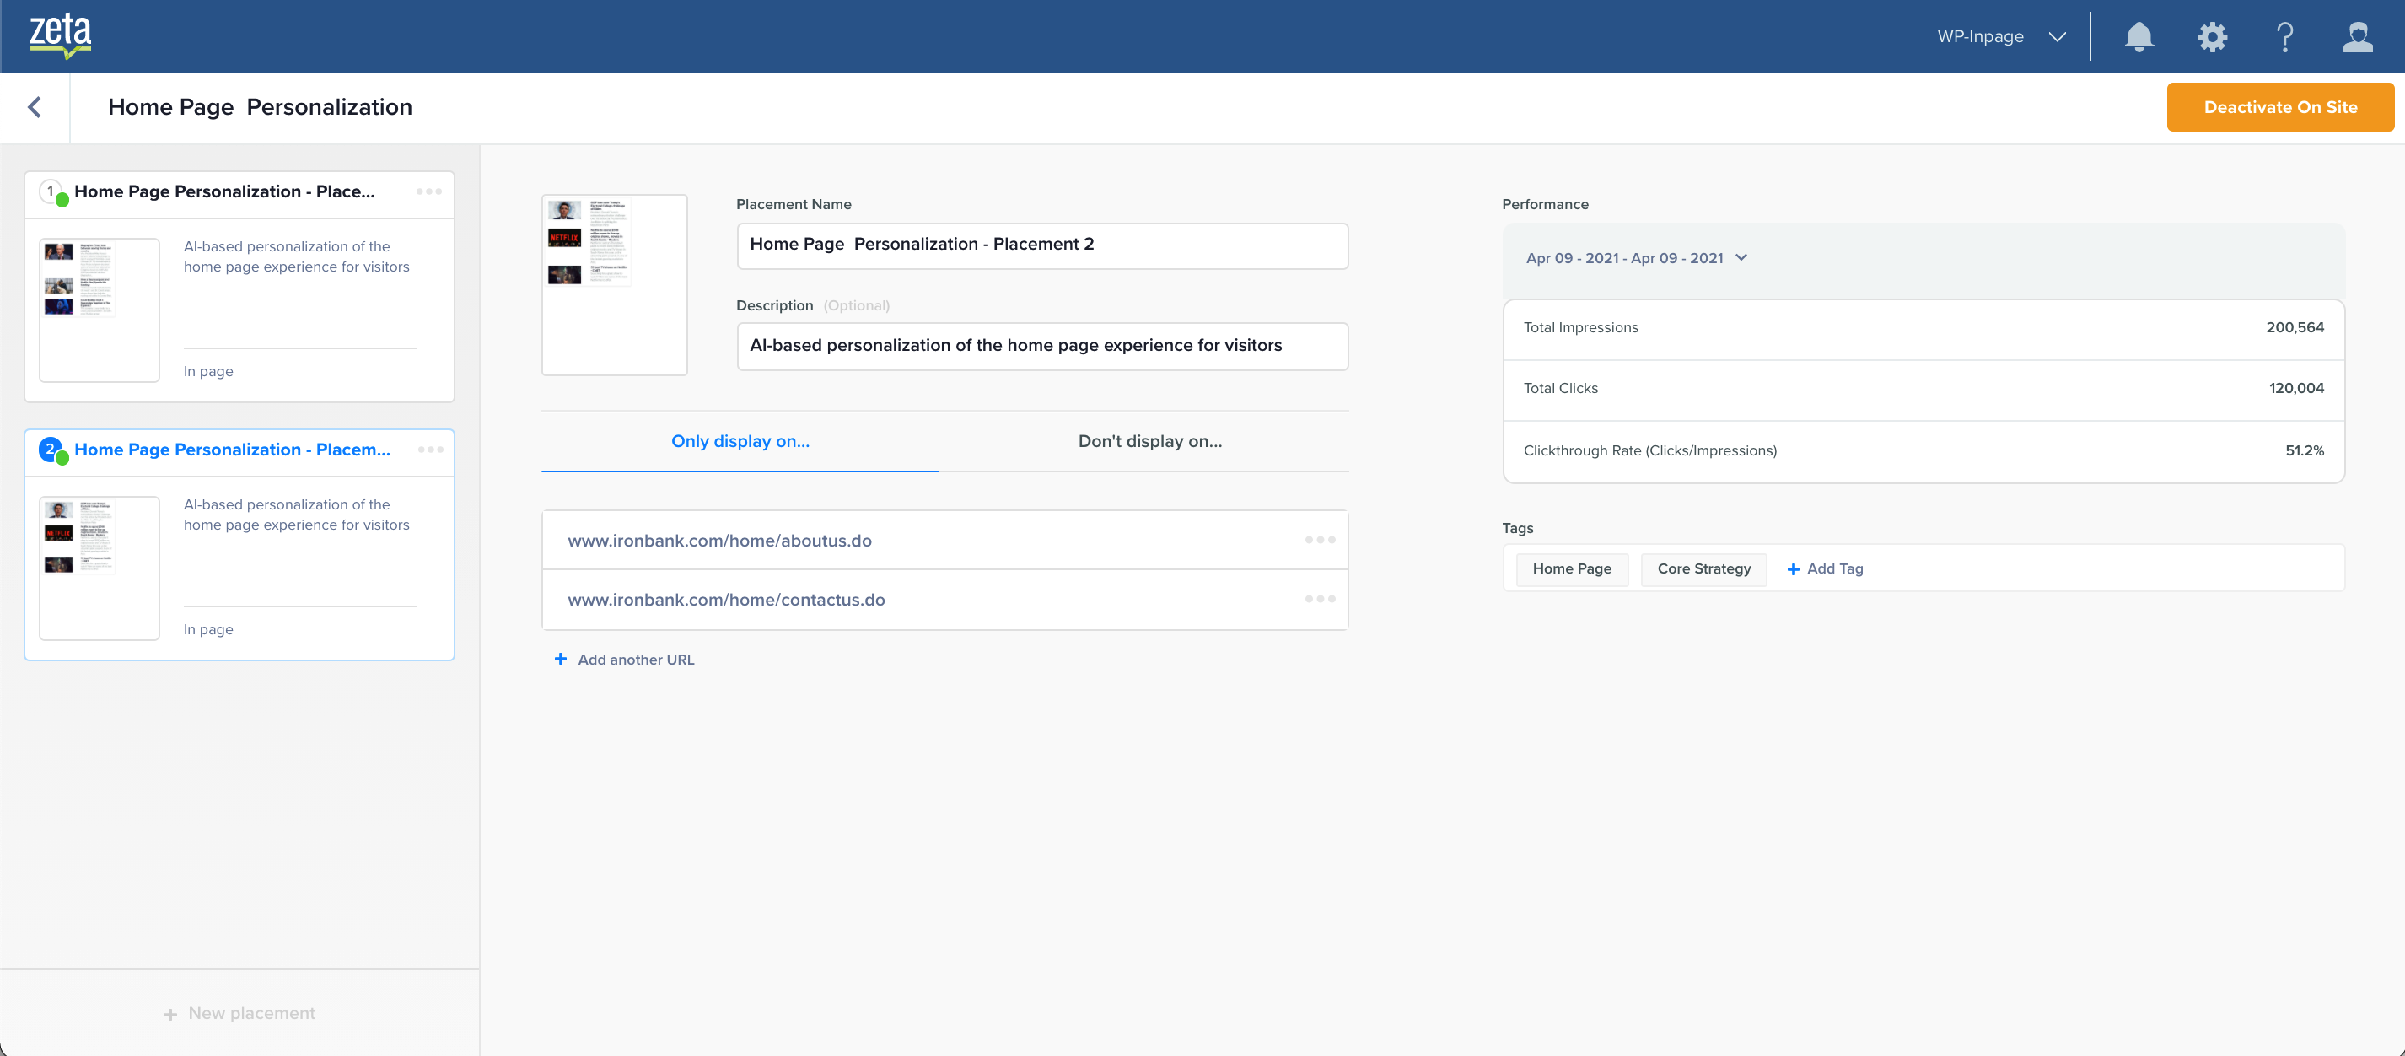Select the first placement thumbnail in sidebar
Image resolution: width=2405 pixels, height=1056 pixels.
tap(99, 309)
